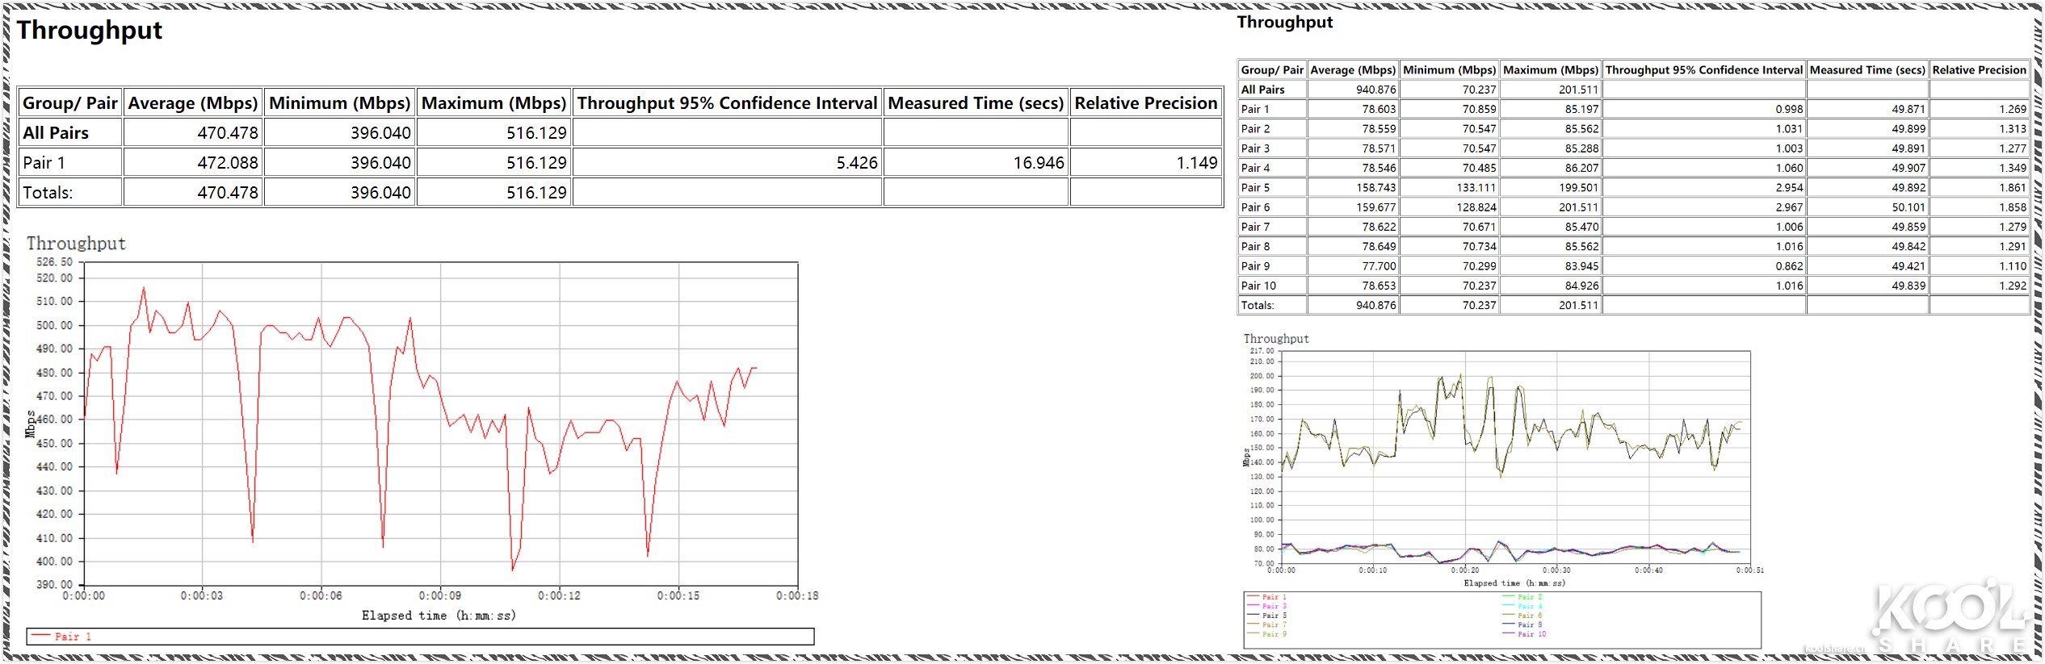Click the Pair 9 row label in right table

(1255, 266)
